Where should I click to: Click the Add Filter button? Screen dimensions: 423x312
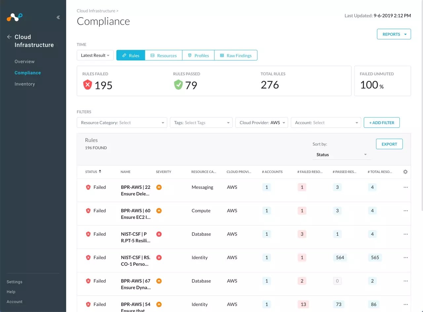[x=382, y=122]
